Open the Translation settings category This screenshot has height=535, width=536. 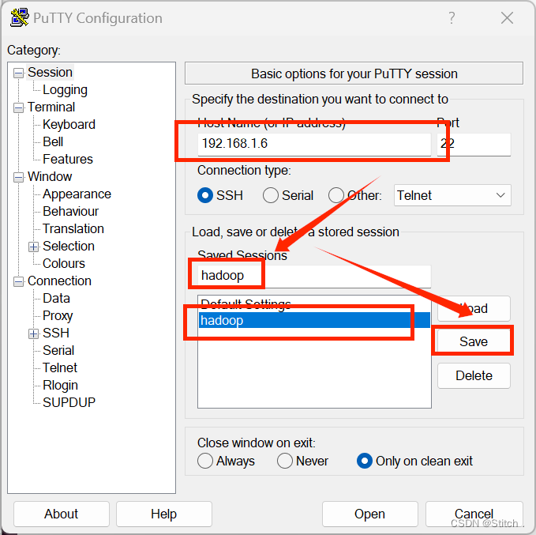point(73,228)
